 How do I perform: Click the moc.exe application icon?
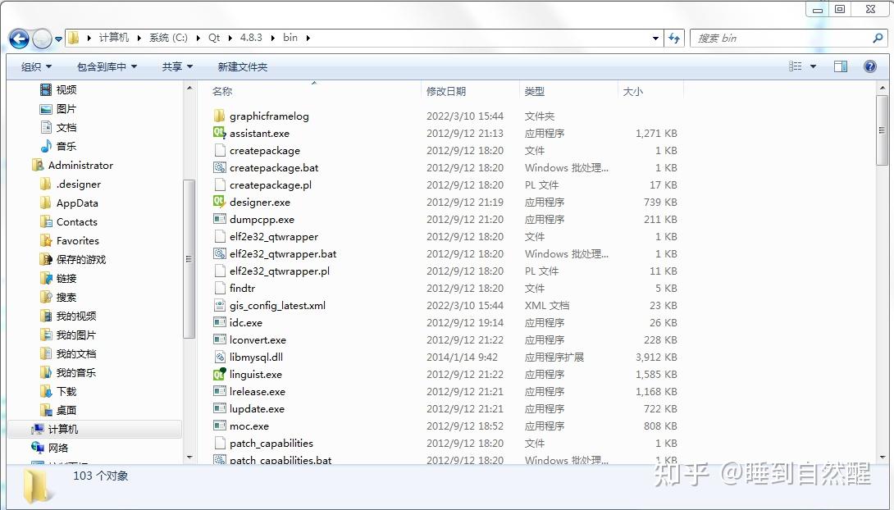(x=219, y=426)
